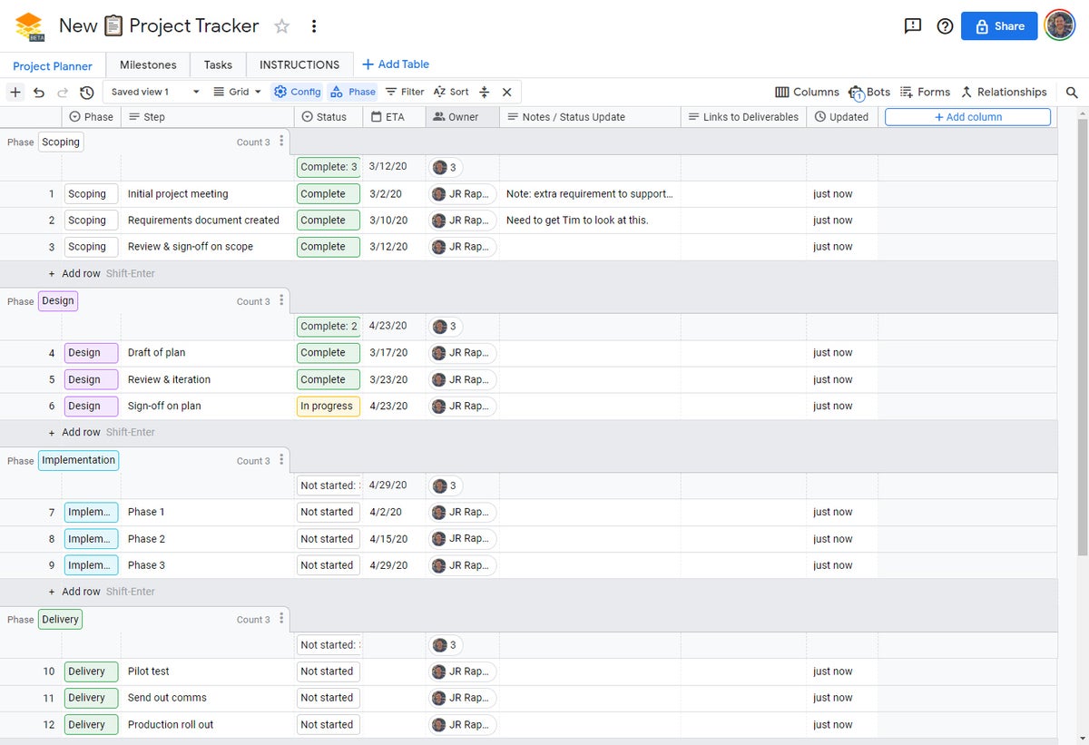1089x745 pixels.
Task: Open the Saved view 1 dropdown
Action: pyautogui.click(x=154, y=92)
